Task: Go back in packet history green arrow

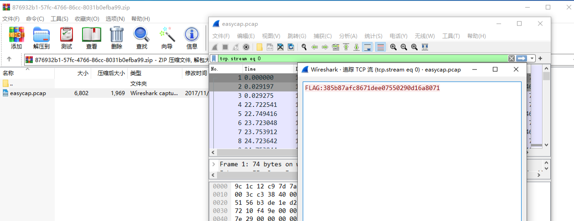Action: click(x=315, y=47)
